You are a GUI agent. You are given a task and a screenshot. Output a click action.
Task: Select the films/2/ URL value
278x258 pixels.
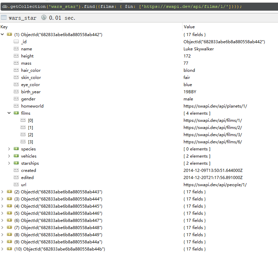coord(213,127)
